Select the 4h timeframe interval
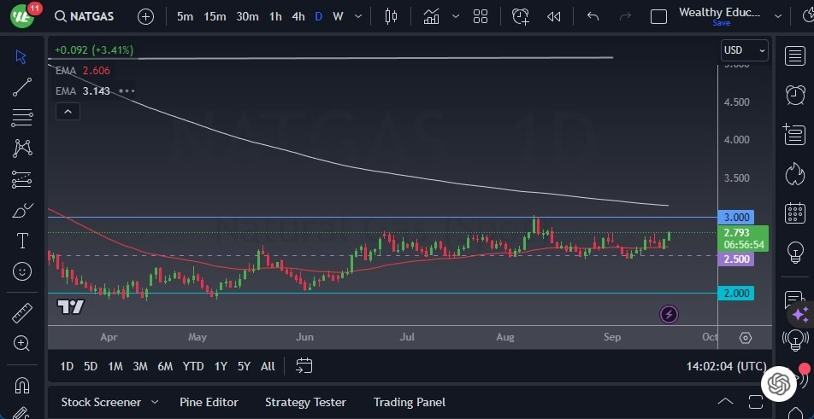The height and width of the screenshot is (419, 814). tap(298, 16)
